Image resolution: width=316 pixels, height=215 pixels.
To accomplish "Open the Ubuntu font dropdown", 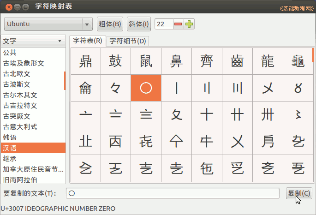I will click(48, 24).
